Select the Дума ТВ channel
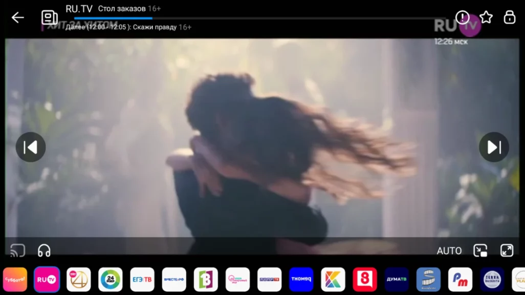This screenshot has height=295, width=525. pos(397,280)
